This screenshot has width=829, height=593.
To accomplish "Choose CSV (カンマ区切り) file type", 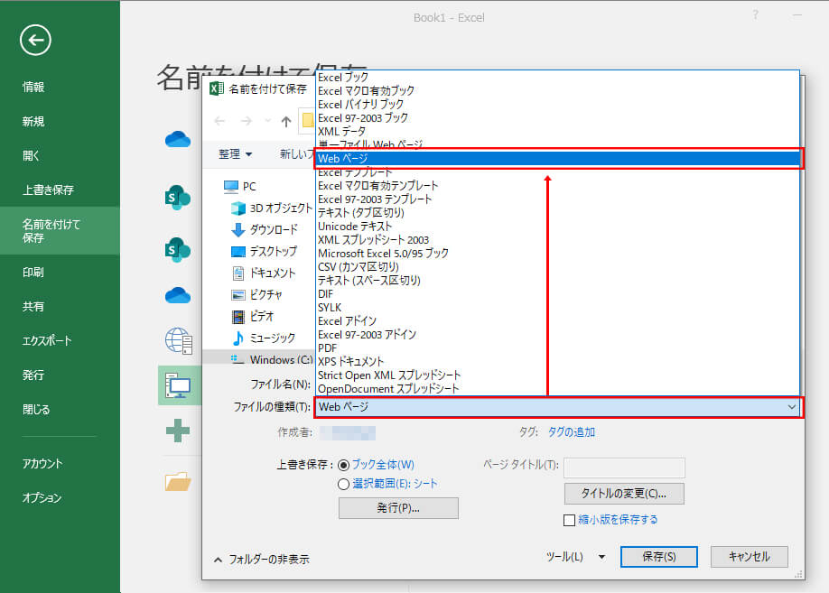I will [x=359, y=267].
